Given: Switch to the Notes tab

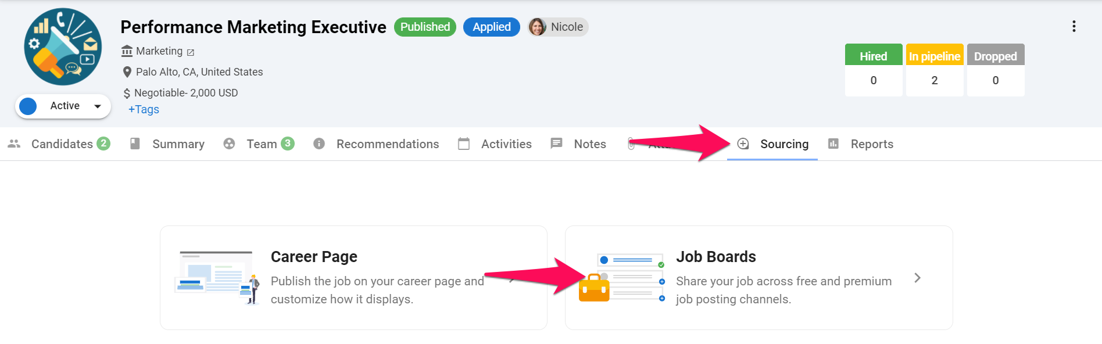Looking at the screenshot, I should pyautogui.click(x=578, y=144).
